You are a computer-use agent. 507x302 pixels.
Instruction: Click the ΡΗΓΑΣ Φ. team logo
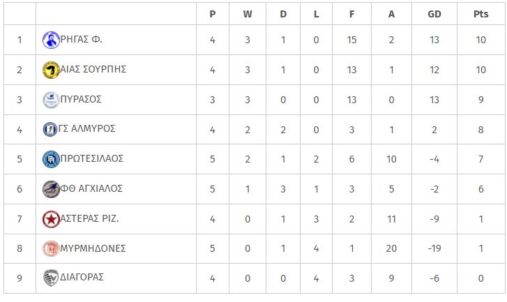coord(51,40)
